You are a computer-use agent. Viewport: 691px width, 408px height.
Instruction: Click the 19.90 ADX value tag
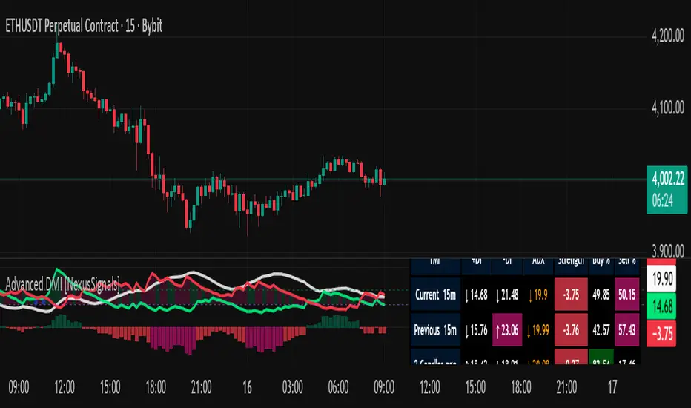click(661, 279)
